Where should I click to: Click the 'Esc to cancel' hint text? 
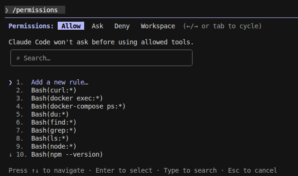tap(253, 170)
